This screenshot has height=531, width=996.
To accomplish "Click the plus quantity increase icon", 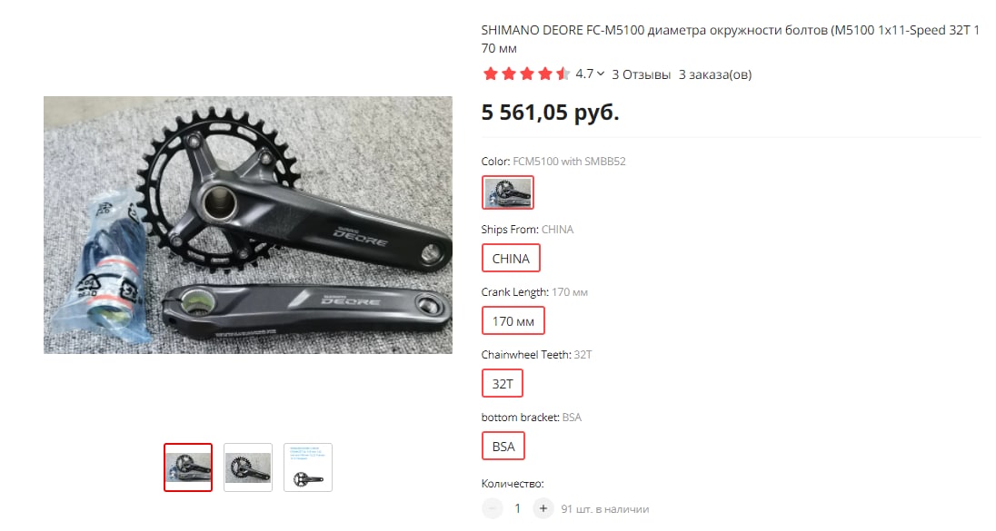I will 543,509.
